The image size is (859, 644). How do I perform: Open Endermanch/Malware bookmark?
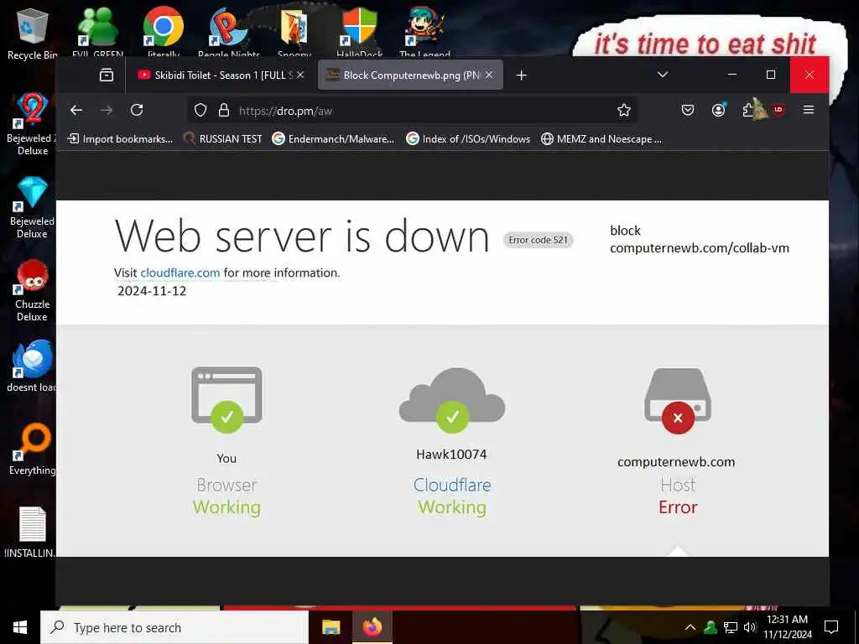333,139
